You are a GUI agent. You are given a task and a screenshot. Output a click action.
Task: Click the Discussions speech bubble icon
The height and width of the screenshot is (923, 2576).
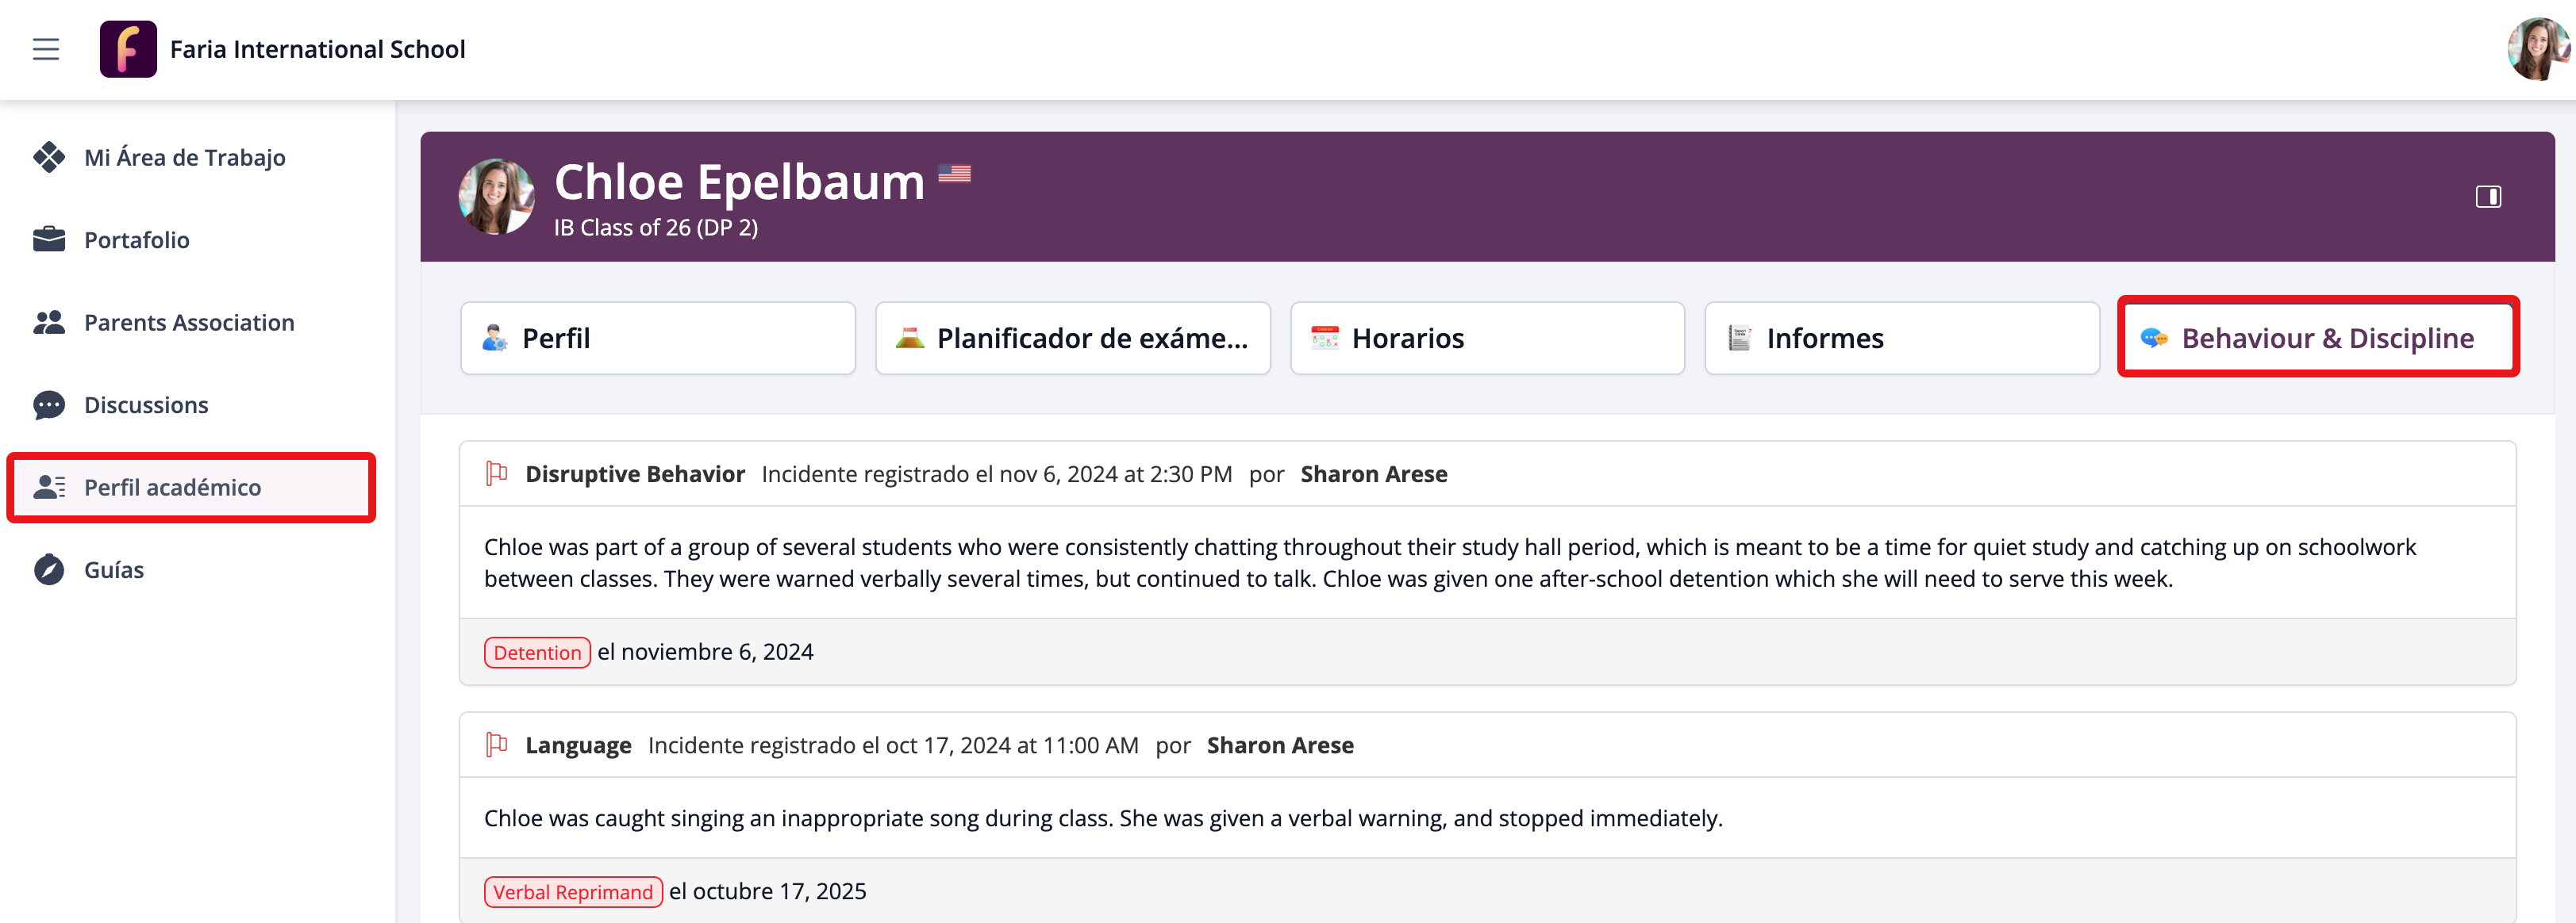[49, 405]
